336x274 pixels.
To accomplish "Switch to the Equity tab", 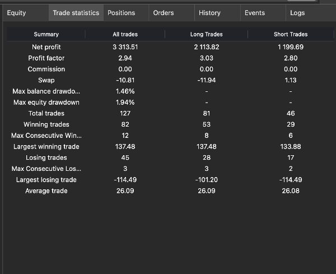I will (x=17, y=13).
